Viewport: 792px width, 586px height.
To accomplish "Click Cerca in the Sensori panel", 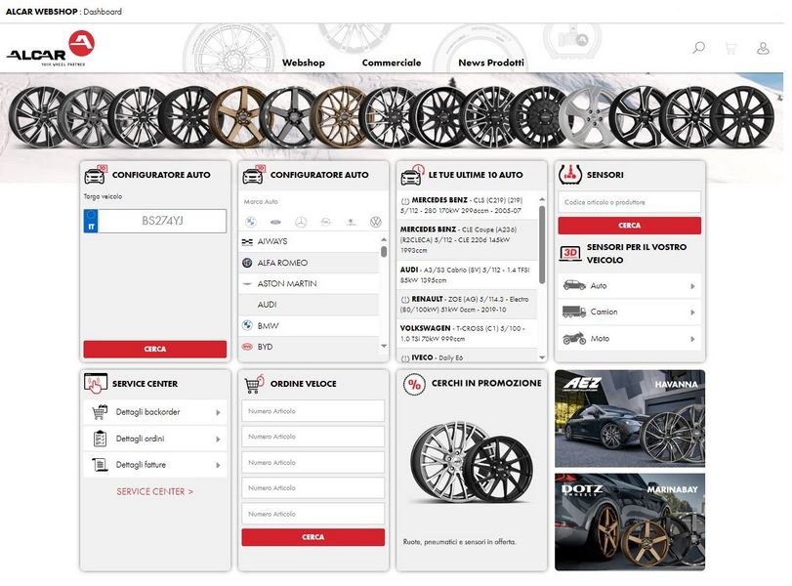I will tap(629, 226).
